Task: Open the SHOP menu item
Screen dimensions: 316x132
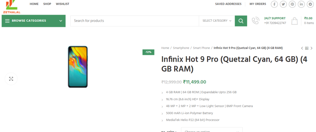Action: click(47, 4)
